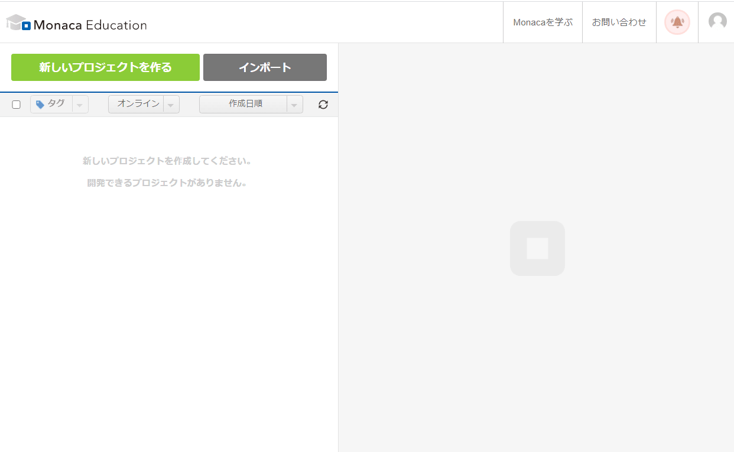
Task: Open the Monacaを学ぶ menu
Action: (x=543, y=22)
